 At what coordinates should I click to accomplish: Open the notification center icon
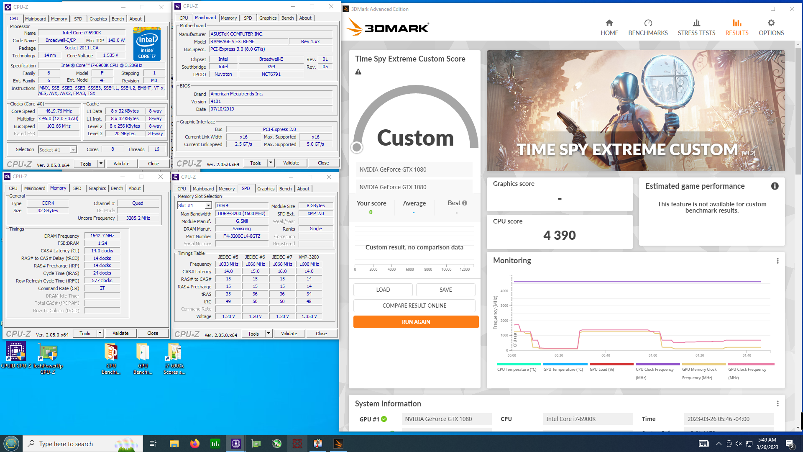tap(790, 444)
